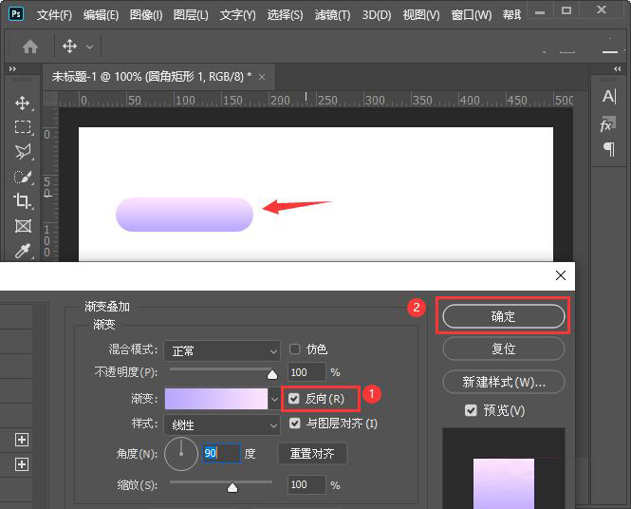Image resolution: width=631 pixels, height=509 pixels.
Task: Click the 复位 button
Action: coord(504,349)
